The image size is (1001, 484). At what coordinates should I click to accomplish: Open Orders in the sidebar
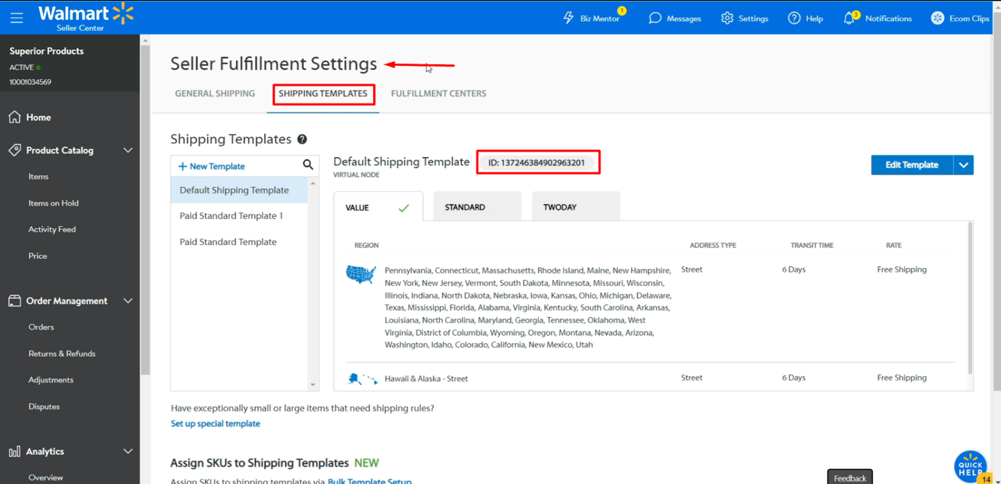point(41,327)
